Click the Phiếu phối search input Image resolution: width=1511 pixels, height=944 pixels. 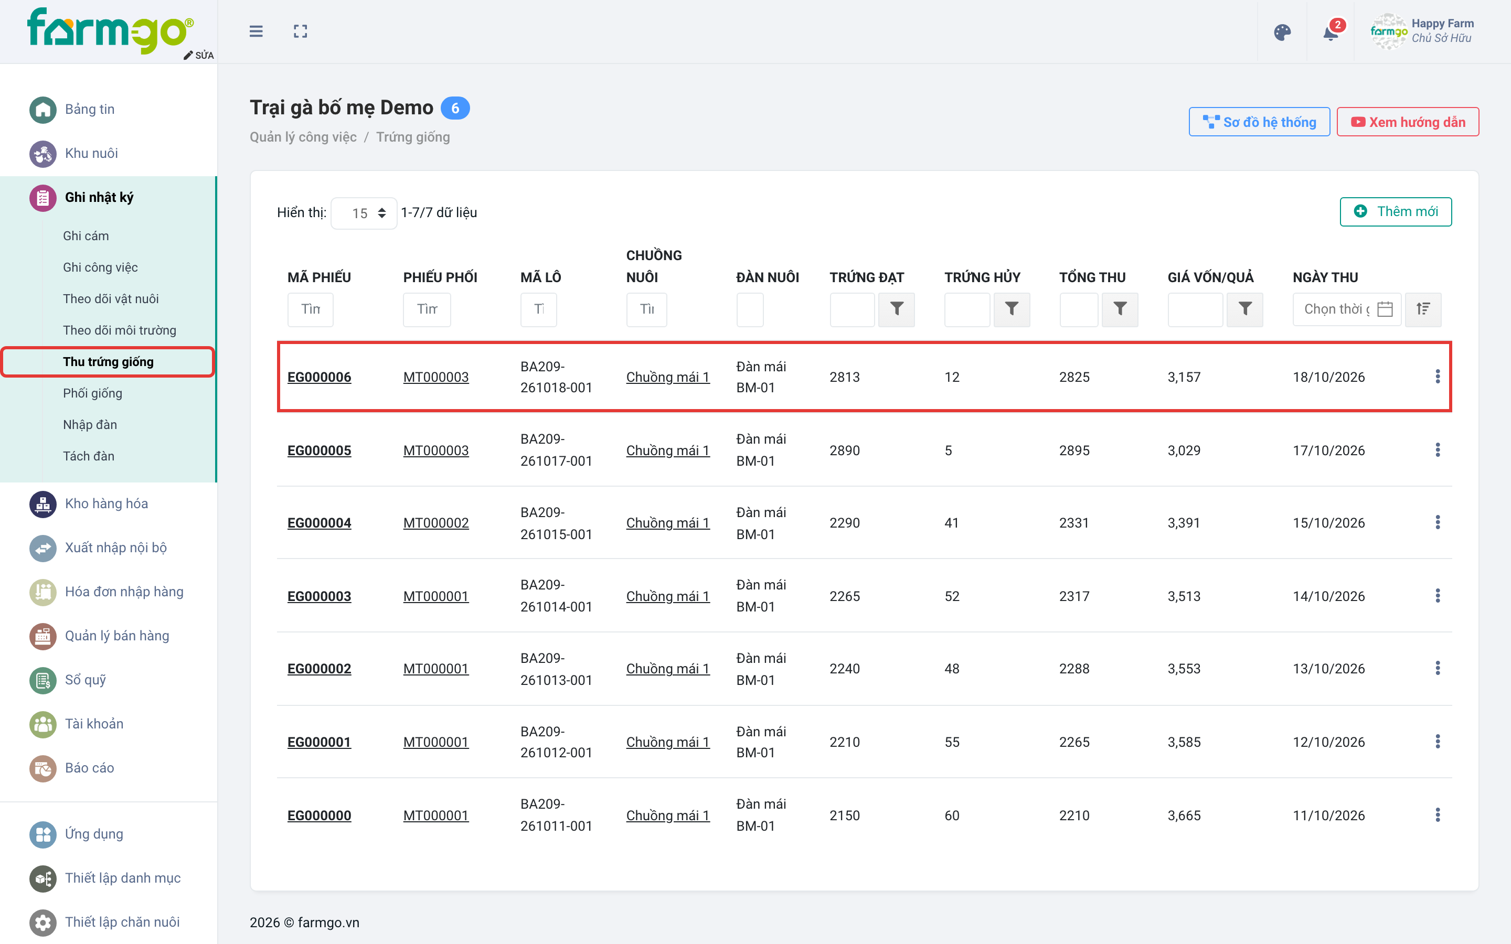pyautogui.click(x=427, y=309)
